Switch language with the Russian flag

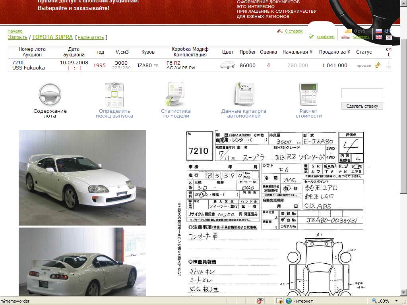(x=379, y=31)
